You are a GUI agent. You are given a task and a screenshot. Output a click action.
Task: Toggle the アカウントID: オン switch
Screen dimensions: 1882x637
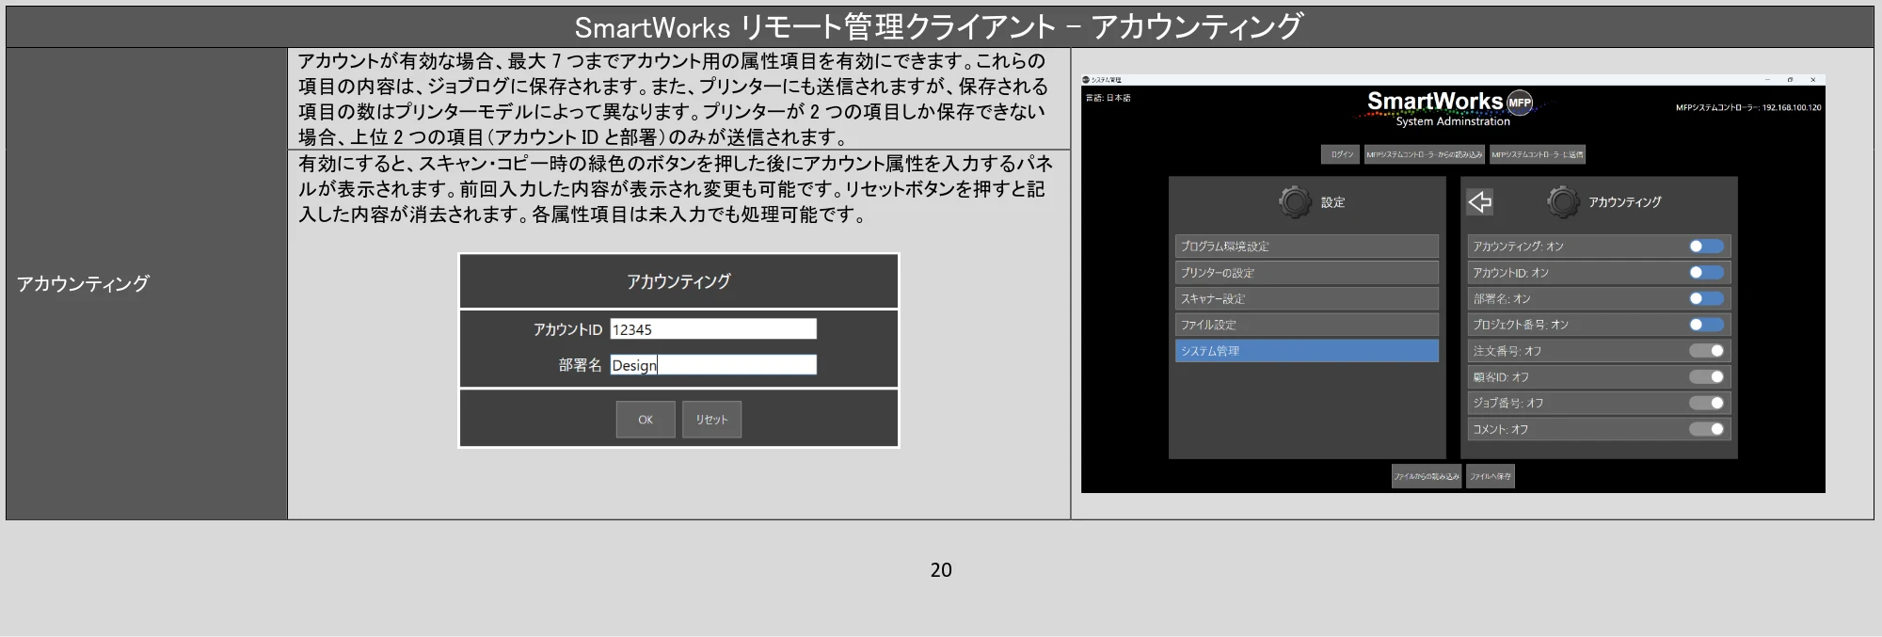click(1706, 273)
